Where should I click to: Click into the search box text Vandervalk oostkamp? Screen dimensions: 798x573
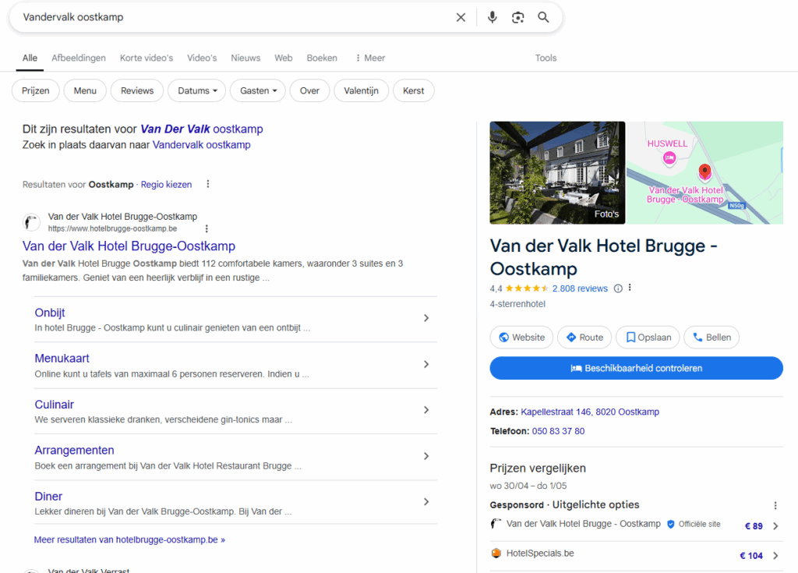coord(73,17)
